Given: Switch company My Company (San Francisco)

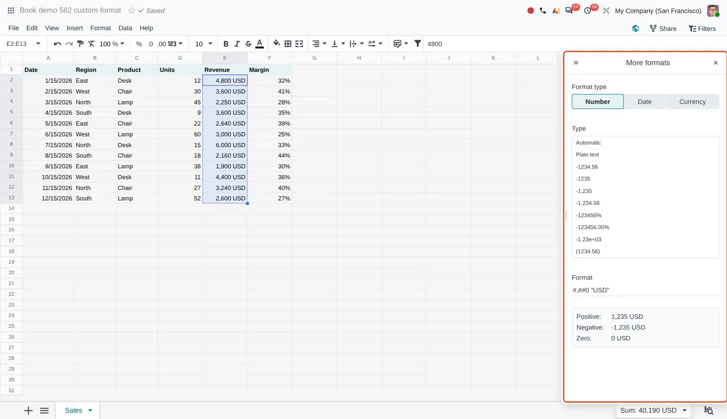Looking at the screenshot, I should 658,10.
